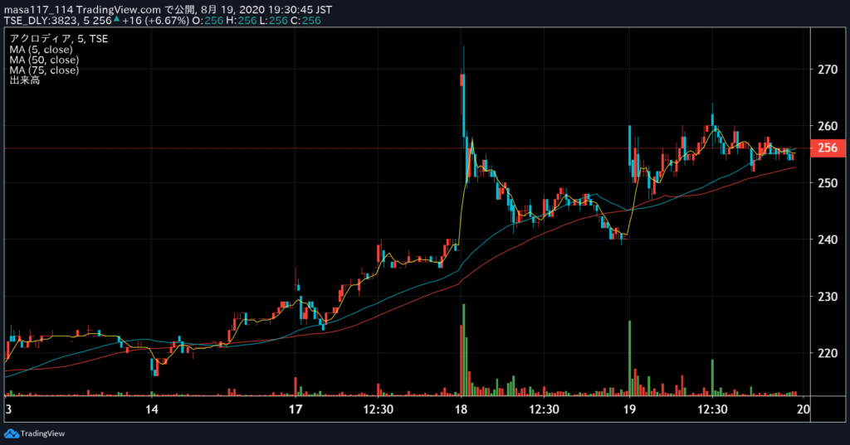Click the +16 (+6.67%) change value
Viewport: 850px width, 445px height.
tap(155, 21)
